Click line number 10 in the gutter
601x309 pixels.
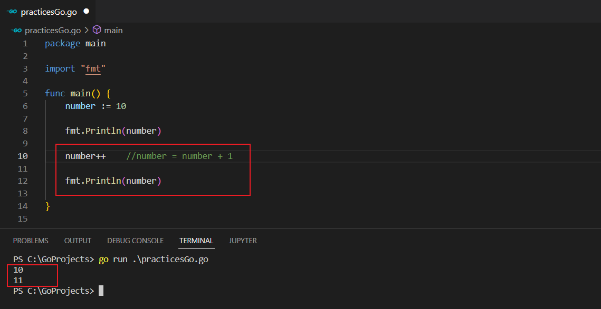23,156
